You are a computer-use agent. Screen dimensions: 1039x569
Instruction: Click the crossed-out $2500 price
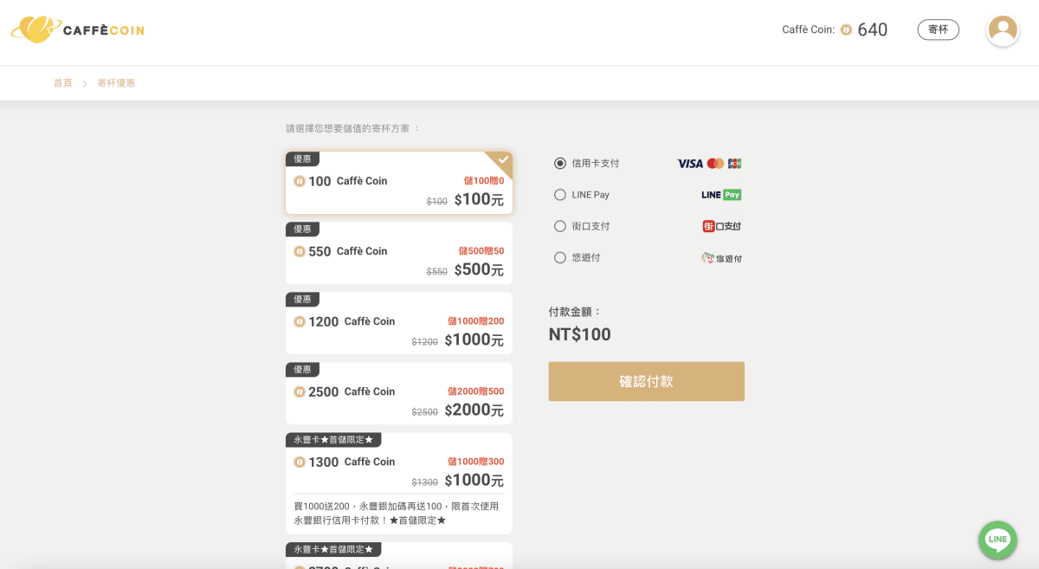tap(424, 412)
